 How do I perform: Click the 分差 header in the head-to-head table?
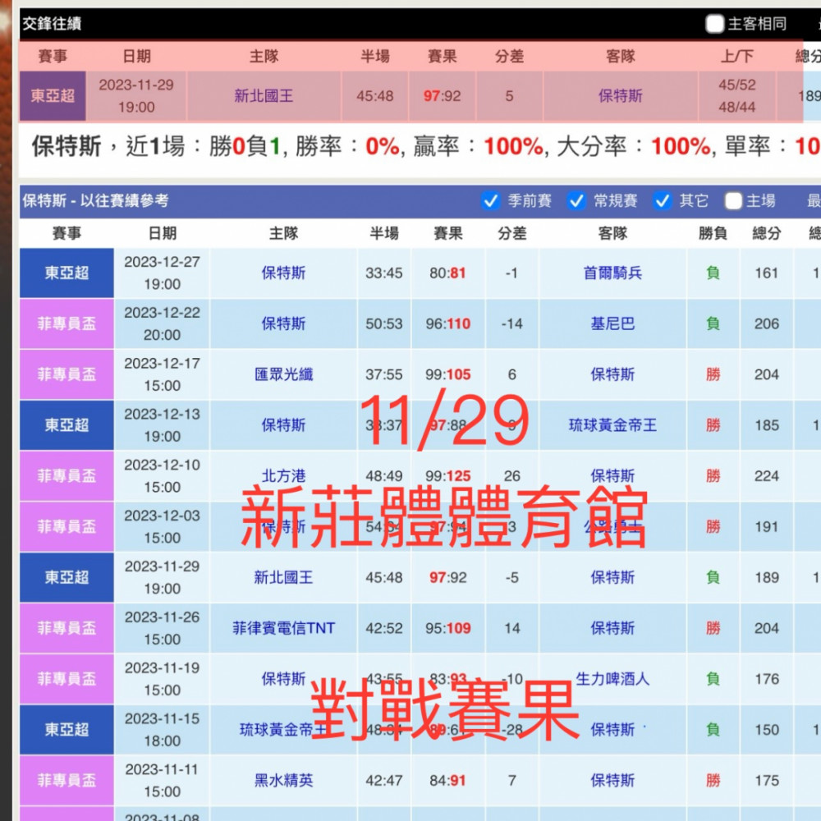510,56
